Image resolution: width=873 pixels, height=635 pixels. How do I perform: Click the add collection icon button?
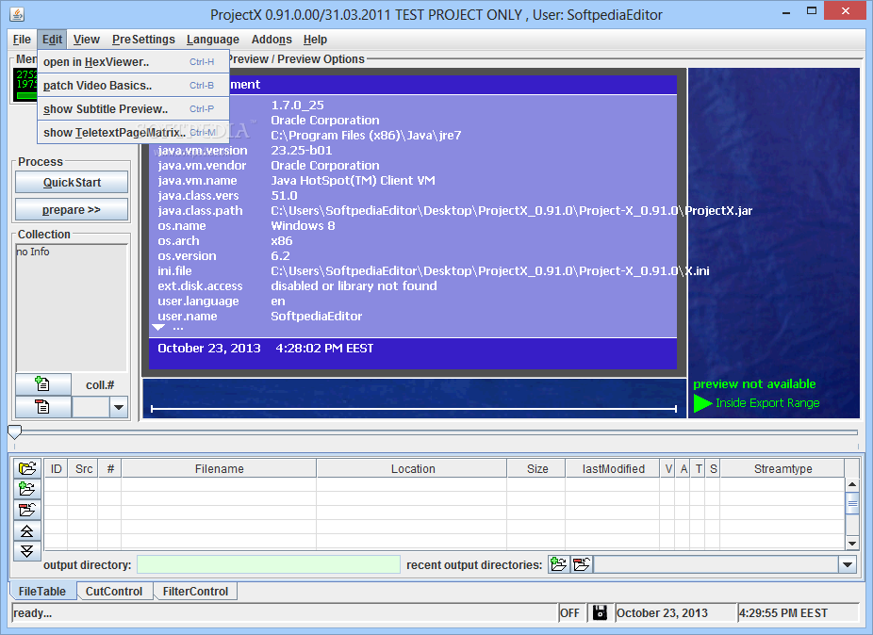coord(42,384)
